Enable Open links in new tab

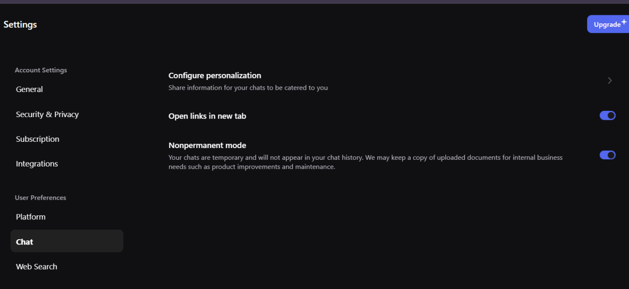pyautogui.click(x=607, y=115)
